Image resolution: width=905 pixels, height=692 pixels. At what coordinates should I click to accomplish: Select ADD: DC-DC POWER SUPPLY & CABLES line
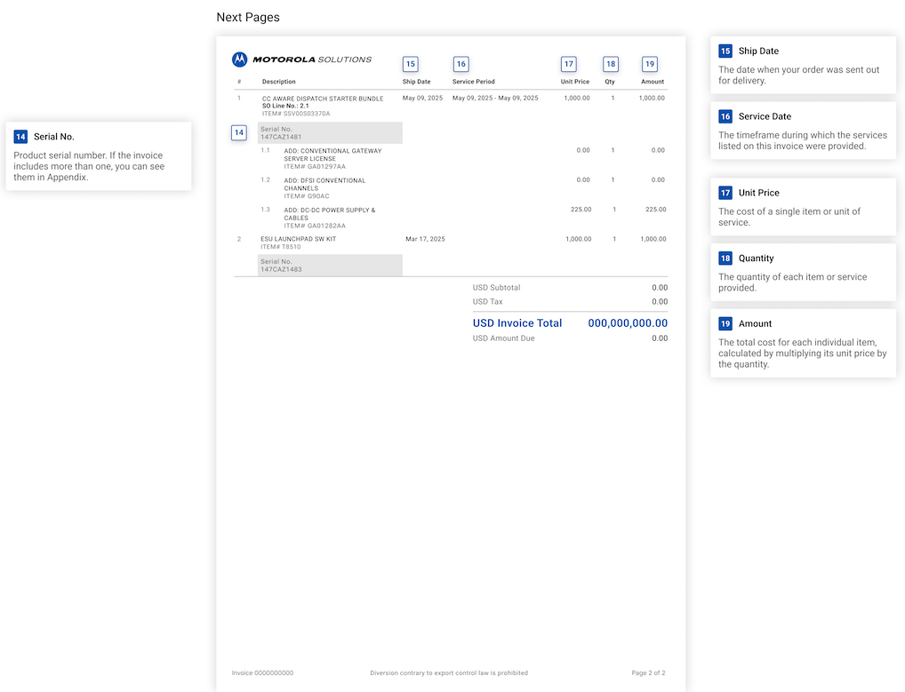tap(330, 214)
